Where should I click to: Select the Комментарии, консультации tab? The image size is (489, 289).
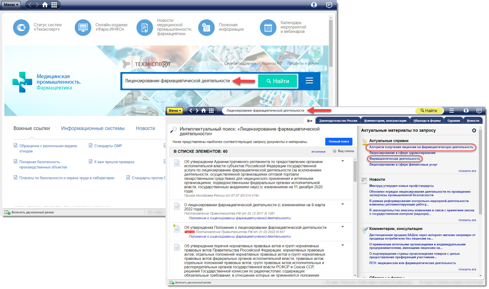pos(385,121)
